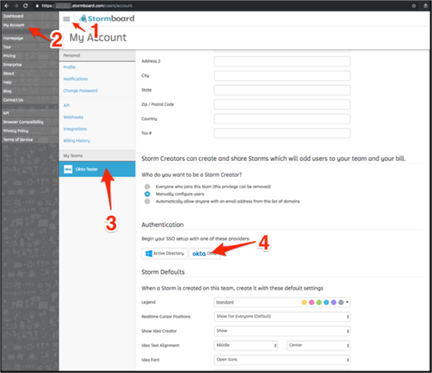Click the Okta SSO provider button
Viewport: 432px width, 373px height.
(205, 253)
